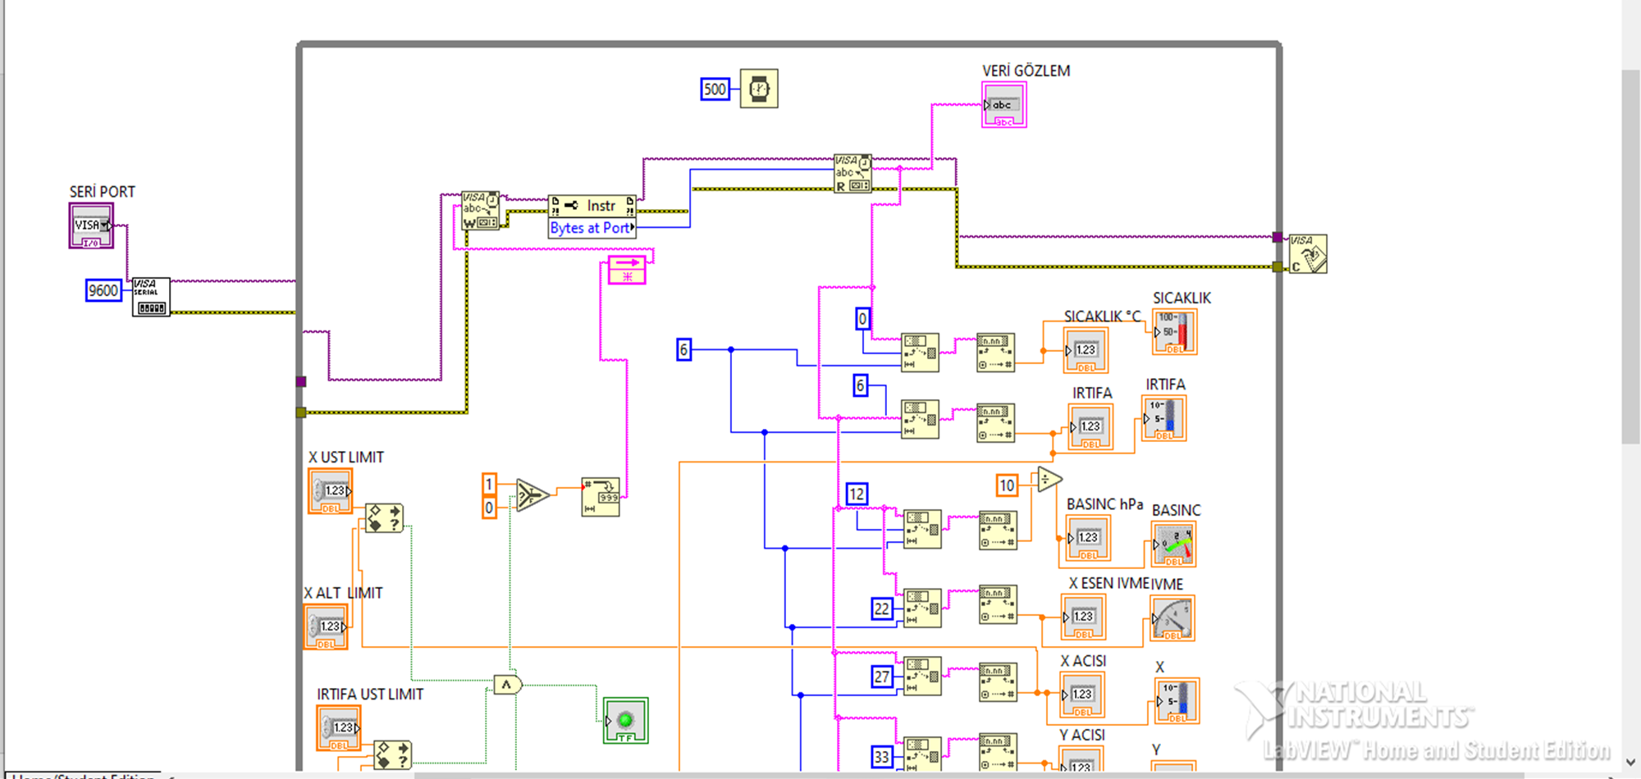Click the VISA Configure Serial Port node
The height and width of the screenshot is (779, 1641).
[x=151, y=296]
